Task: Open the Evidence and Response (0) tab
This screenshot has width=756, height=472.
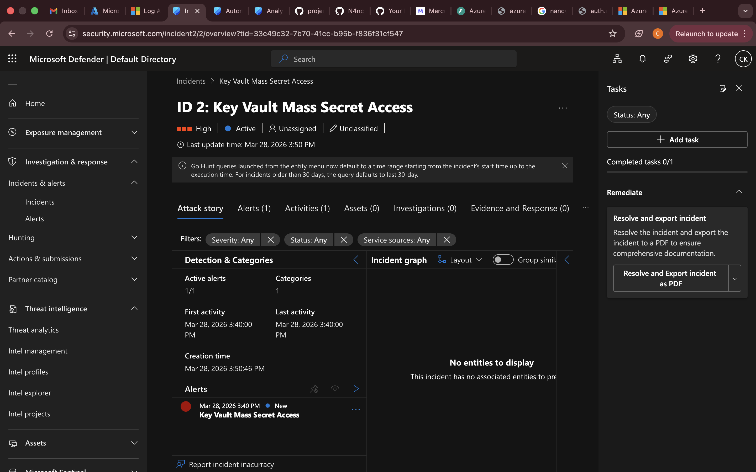Action: pos(519,208)
